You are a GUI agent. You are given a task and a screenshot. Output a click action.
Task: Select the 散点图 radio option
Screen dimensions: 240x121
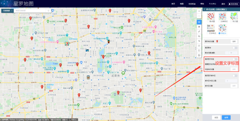click(x=208, y=21)
